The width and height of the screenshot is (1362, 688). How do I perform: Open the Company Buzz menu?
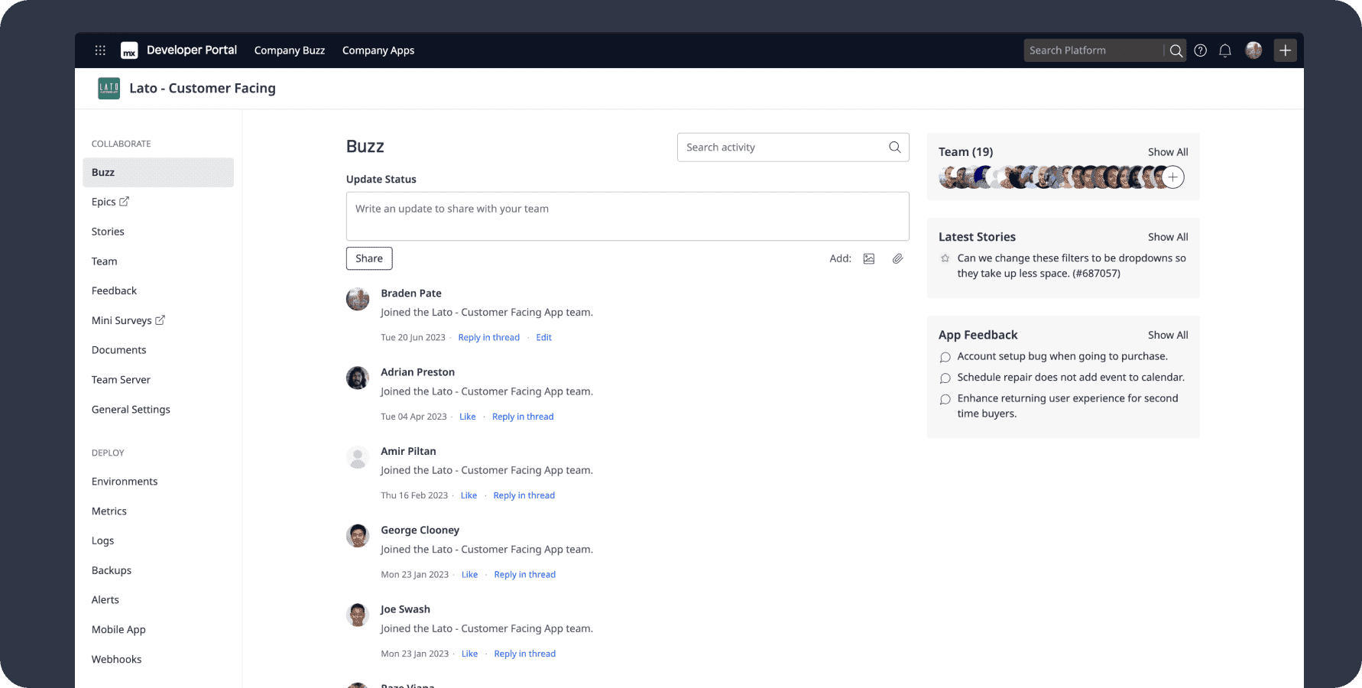pyautogui.click(x=290, y=50)
